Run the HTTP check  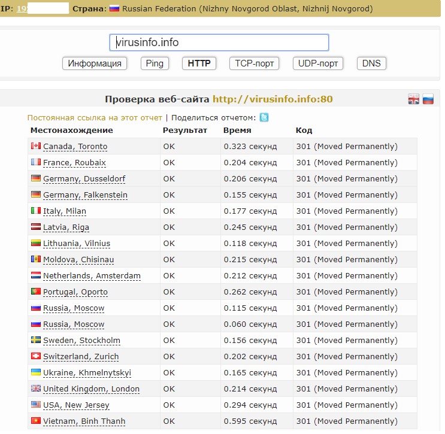click(199, 63)
